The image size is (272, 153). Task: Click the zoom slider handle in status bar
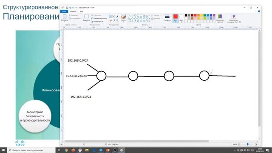tap(247, 144)
